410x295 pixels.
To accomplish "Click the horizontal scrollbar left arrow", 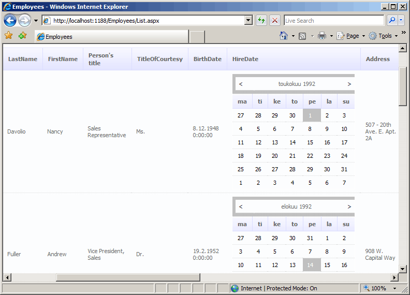I will (x=7, y=277).
